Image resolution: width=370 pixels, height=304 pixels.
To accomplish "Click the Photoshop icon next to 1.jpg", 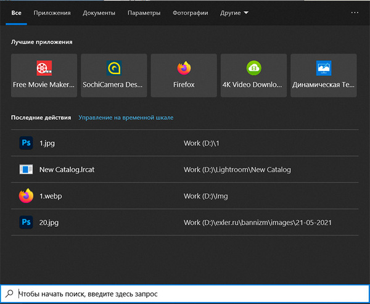I will [x=26, y=143].
